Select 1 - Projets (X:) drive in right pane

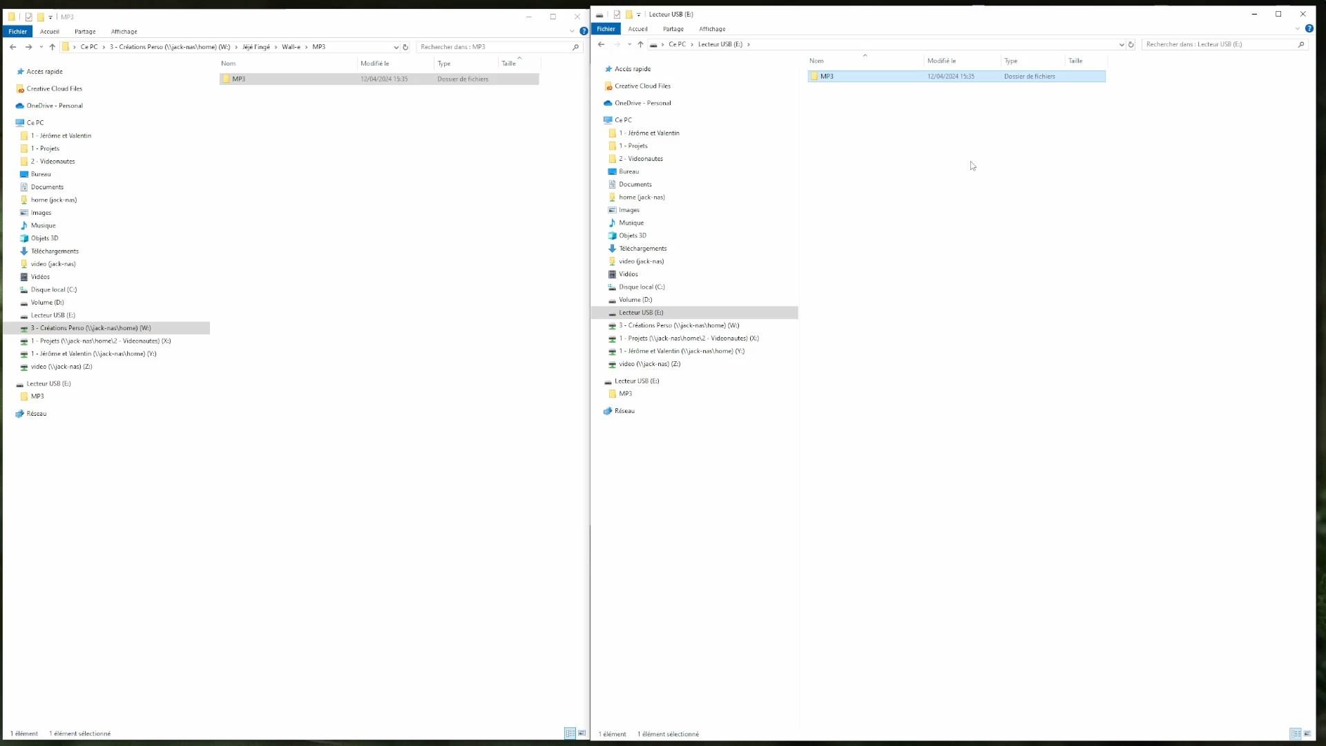click(x=689, y=338)
